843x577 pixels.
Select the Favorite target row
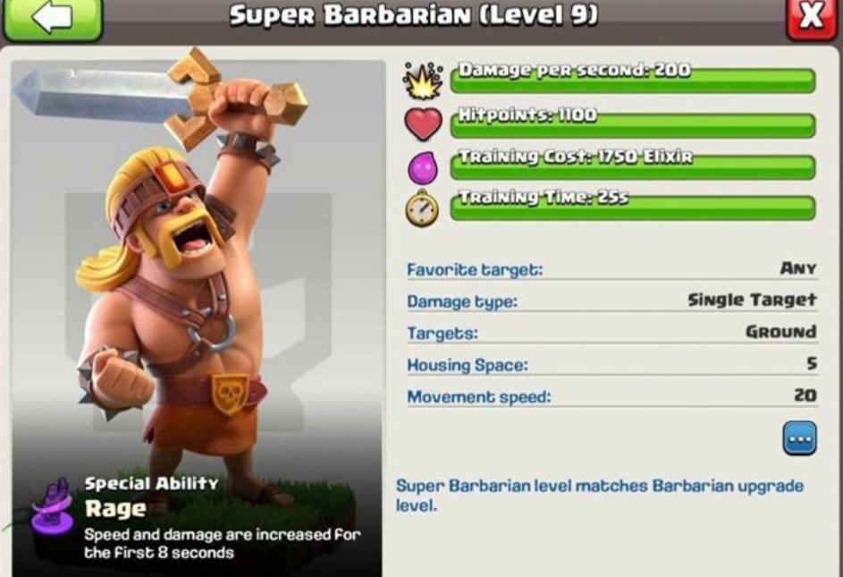611,268
